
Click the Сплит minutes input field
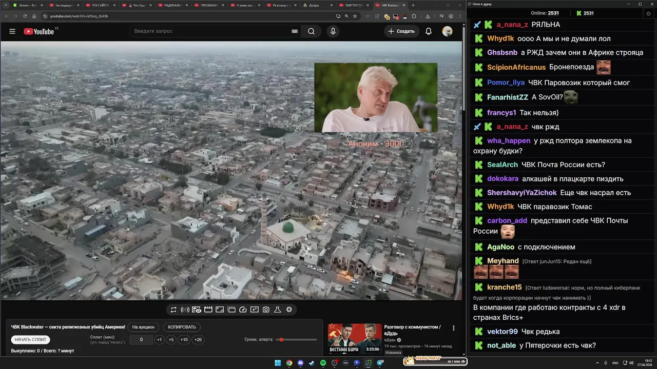pos(141,340)
